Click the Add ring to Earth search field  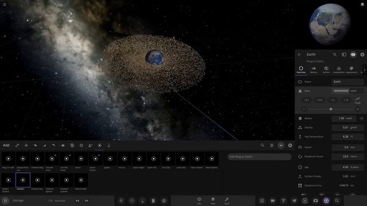[259, 156]
